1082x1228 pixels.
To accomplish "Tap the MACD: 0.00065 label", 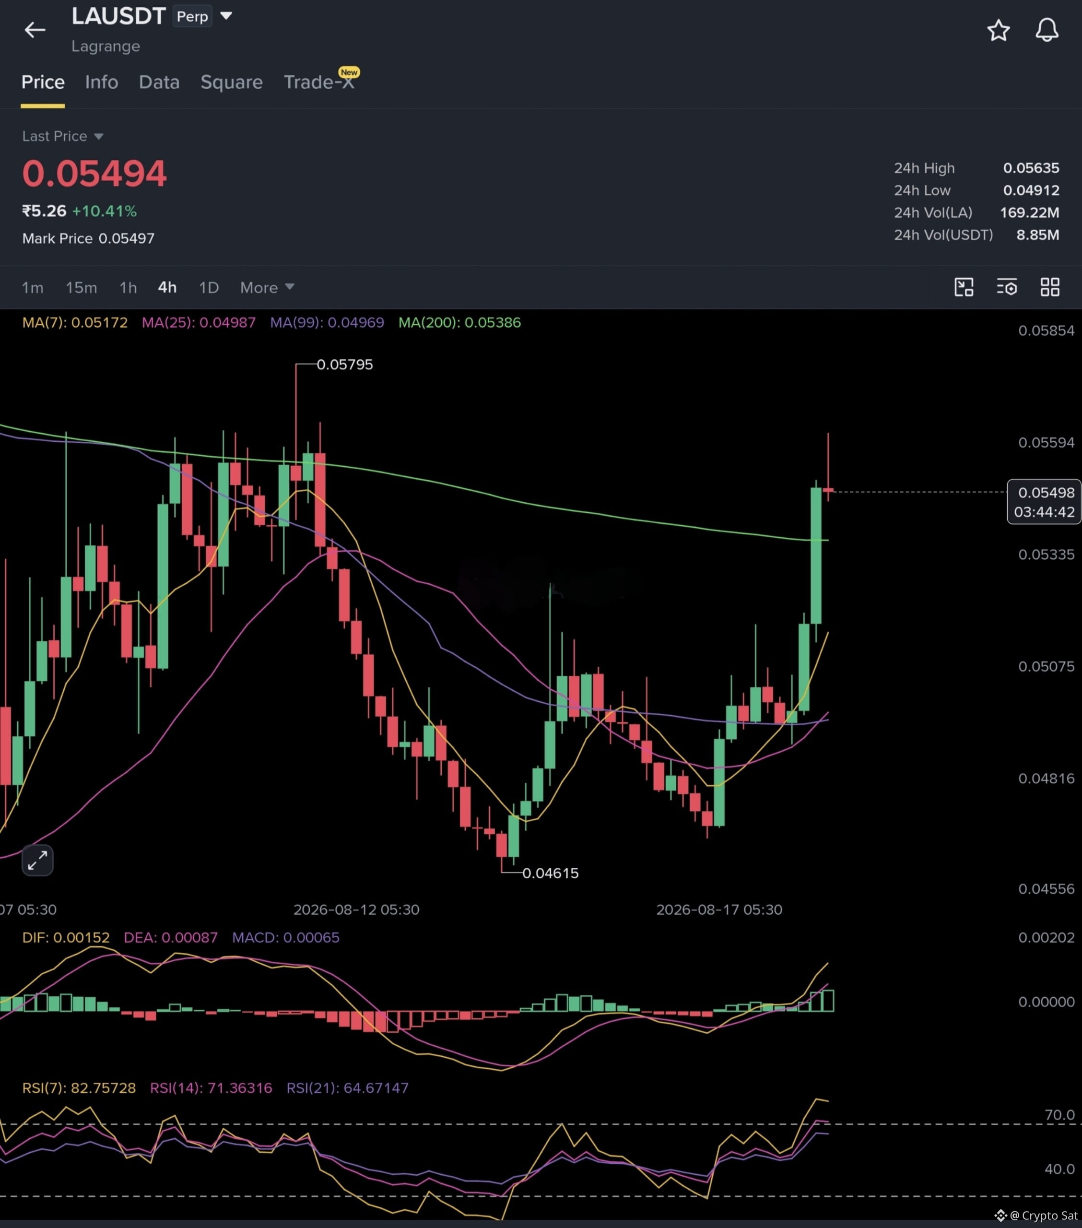I will [x=285, y=937].
